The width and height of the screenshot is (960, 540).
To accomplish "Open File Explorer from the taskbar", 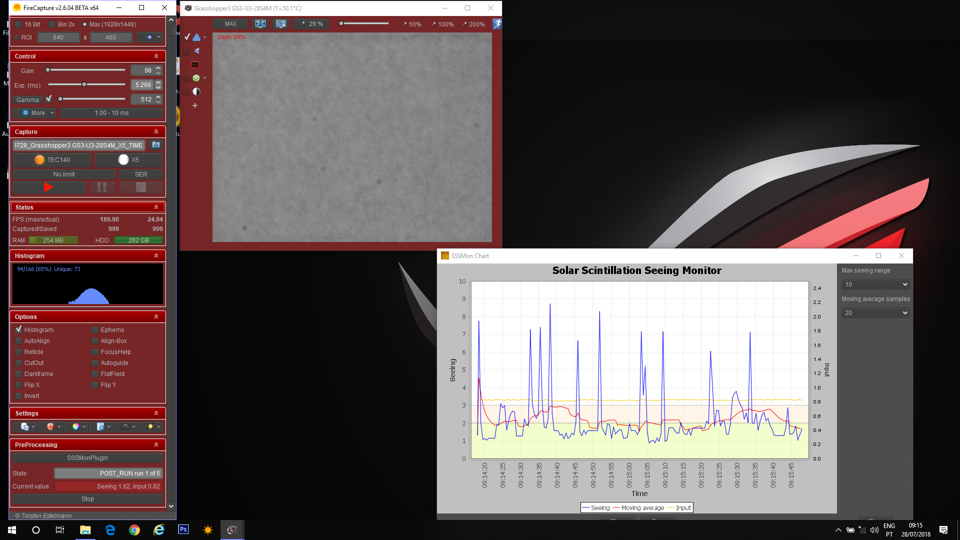I will click(85, 530).
